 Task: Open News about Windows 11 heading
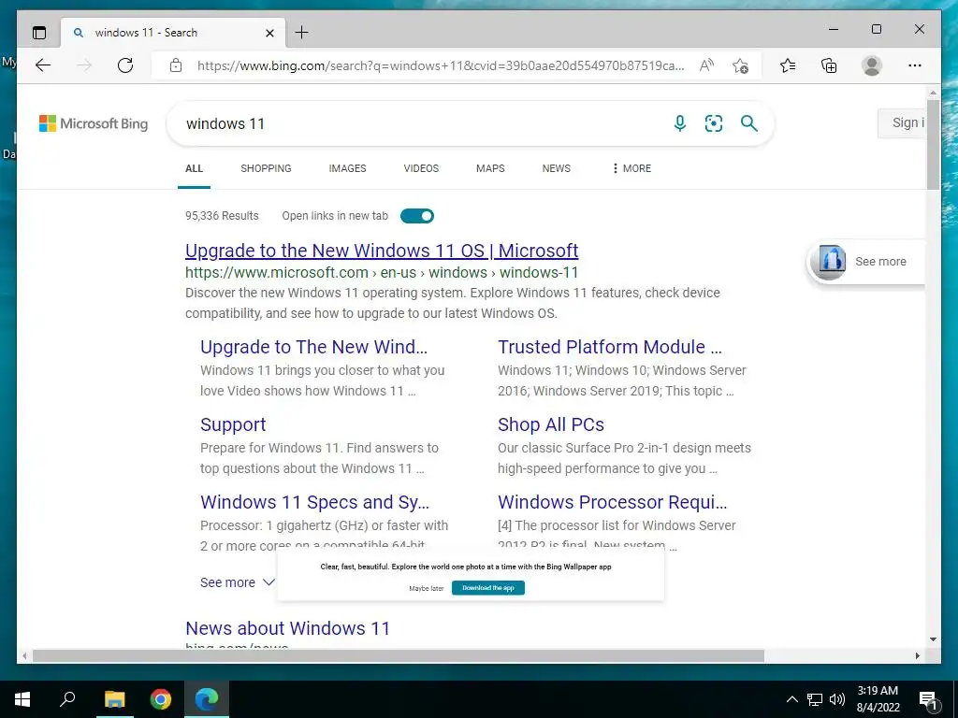tap(288, 628)
